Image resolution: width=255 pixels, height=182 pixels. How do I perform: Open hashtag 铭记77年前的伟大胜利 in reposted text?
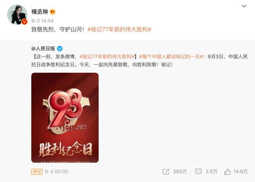[107, 57]
